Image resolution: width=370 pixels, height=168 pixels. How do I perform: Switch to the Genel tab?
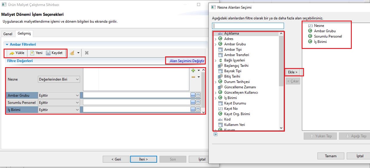(8, 34)
